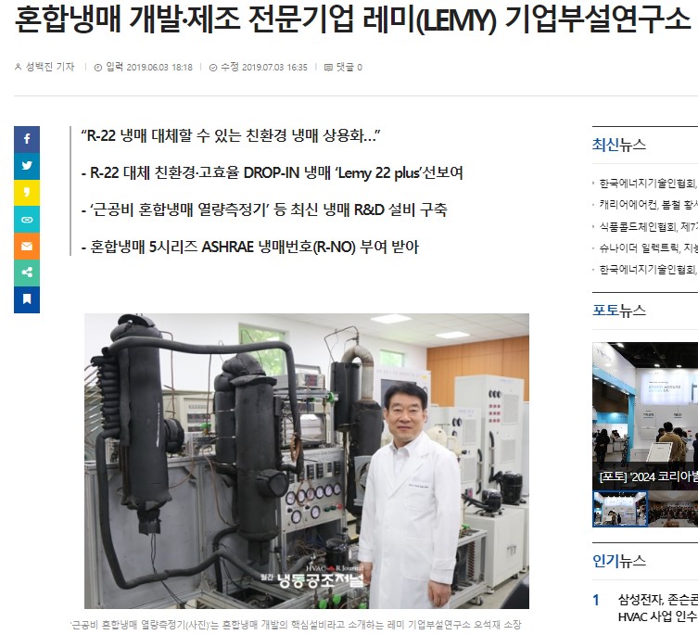Viewport: 698px width, 635px height.
Task: Click subtitle line about 근공비 혼합냉매 열량측정기
Action: [264, 210]
